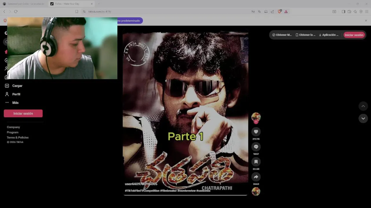Open Brave Rewards triangle icon
Image resolution: width=371 pixels, height=208 pixels.
pos(286,12)
